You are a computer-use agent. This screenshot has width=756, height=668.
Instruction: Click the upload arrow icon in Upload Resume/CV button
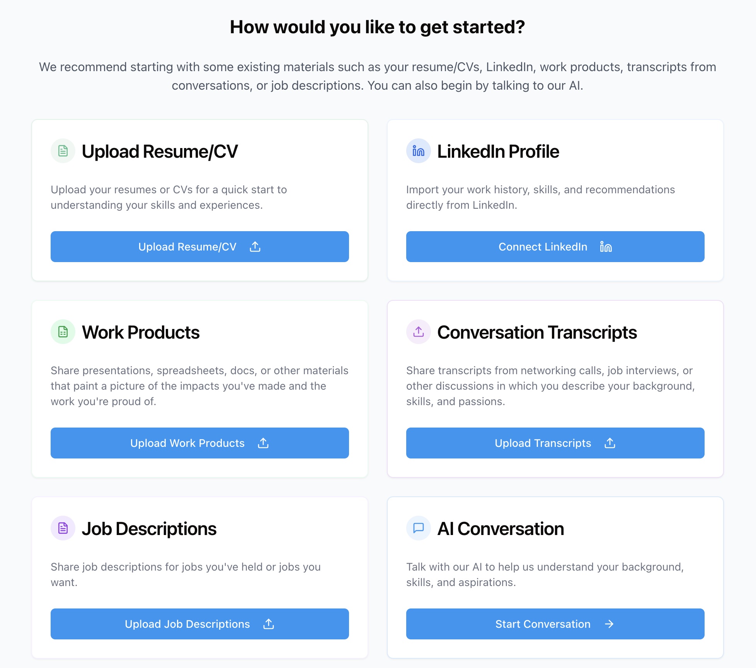pos(255,247)
